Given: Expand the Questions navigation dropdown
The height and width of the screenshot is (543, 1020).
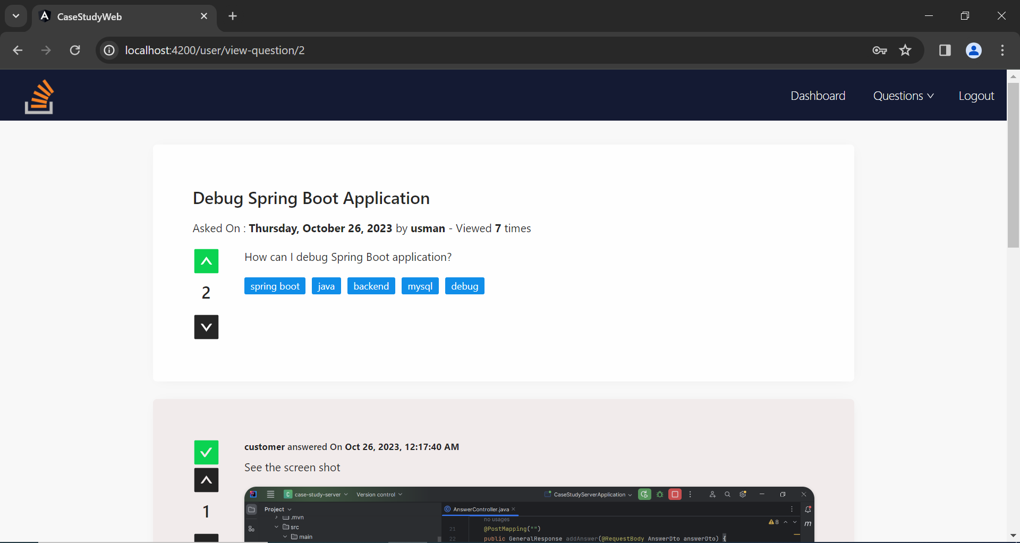Looking at the screenshot, I should (903, 96).
